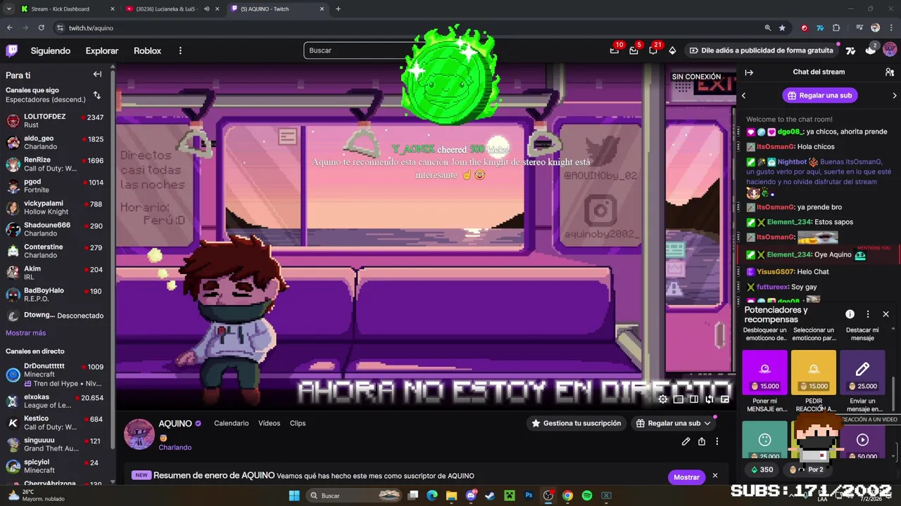The image size is (901, 506).
Task: Go to Siguiendo in the top navigation
Action: click(51, 51)
